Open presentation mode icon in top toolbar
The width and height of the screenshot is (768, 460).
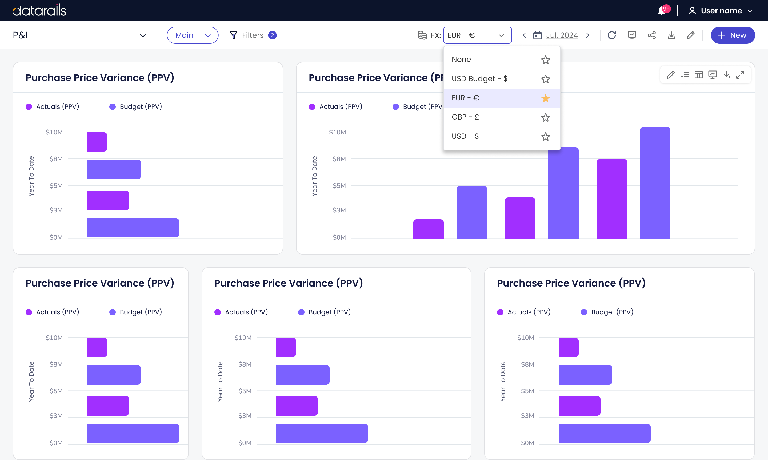click(x=632, y=35)
